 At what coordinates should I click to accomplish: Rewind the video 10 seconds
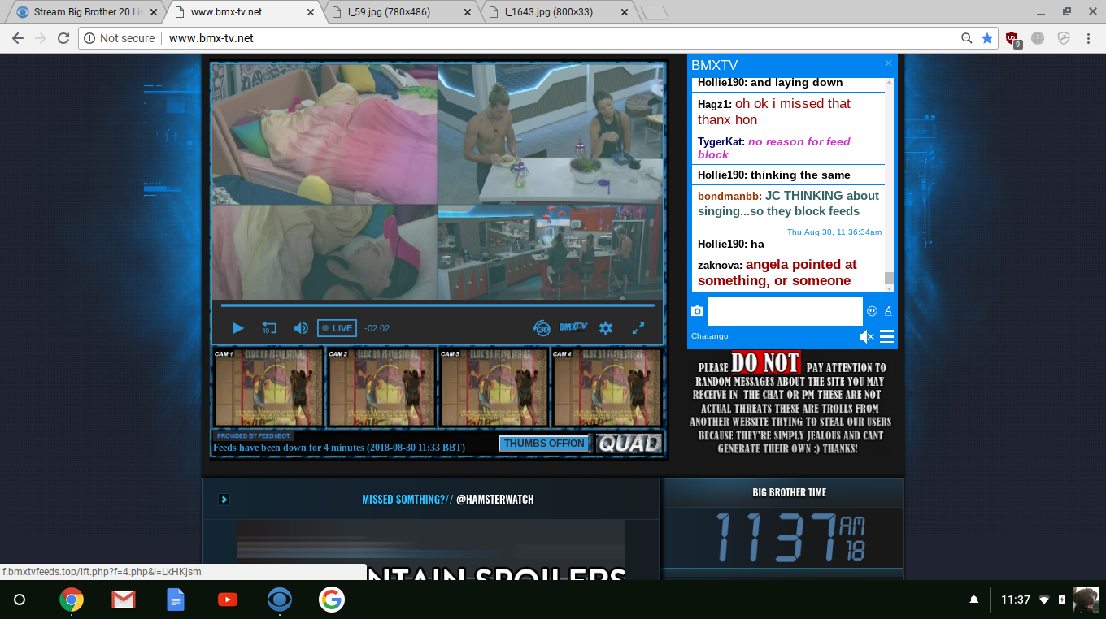tap(269, 328)
